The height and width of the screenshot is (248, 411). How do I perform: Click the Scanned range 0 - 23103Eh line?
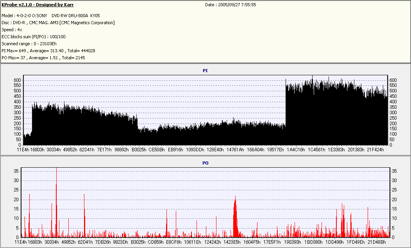(29, 44)
